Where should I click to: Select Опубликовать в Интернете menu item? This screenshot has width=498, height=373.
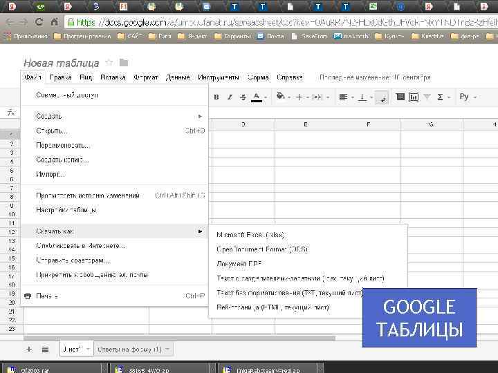click(x=115, y=246)
